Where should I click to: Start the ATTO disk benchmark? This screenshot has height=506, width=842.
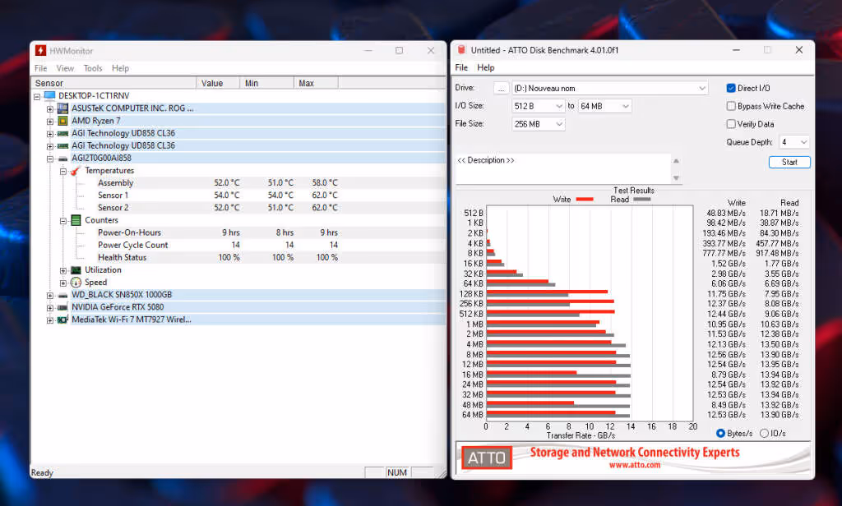click(789, 162)
